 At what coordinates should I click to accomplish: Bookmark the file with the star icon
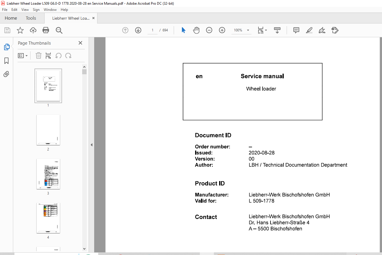click(x=20, y=30)
